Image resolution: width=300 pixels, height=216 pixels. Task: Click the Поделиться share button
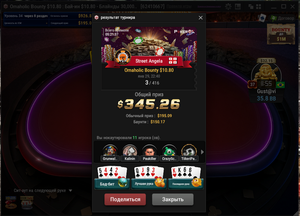pos(125,199)
